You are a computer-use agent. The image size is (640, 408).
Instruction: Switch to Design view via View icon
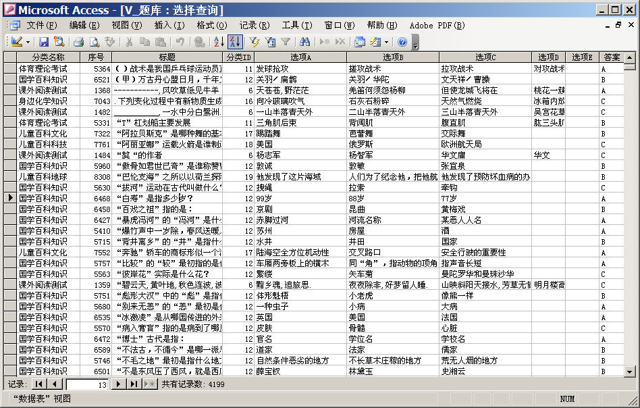[x=17, y=42]
